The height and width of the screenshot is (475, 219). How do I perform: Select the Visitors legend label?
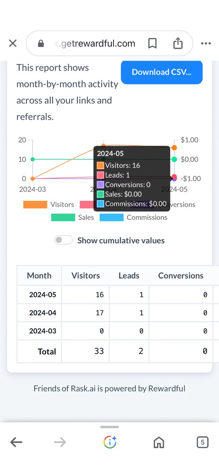(x=62, y=205)
